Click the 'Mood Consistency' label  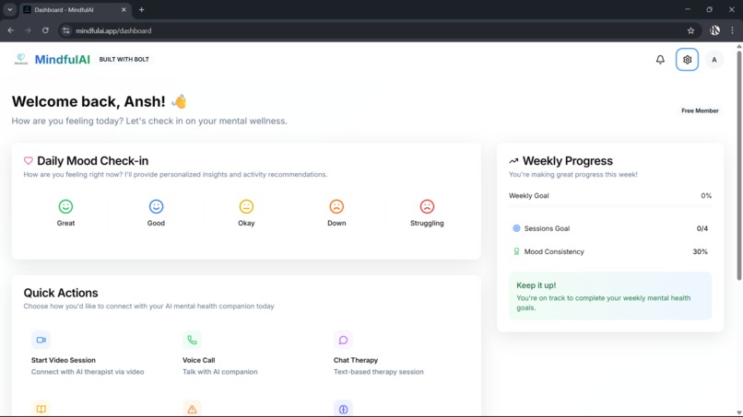pyautogui.click(x=554, y=252)
